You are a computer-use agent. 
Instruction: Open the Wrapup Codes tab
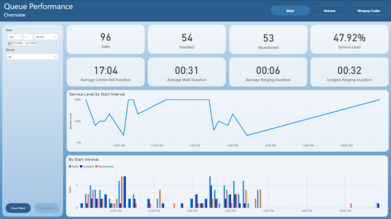click(369, 11)
